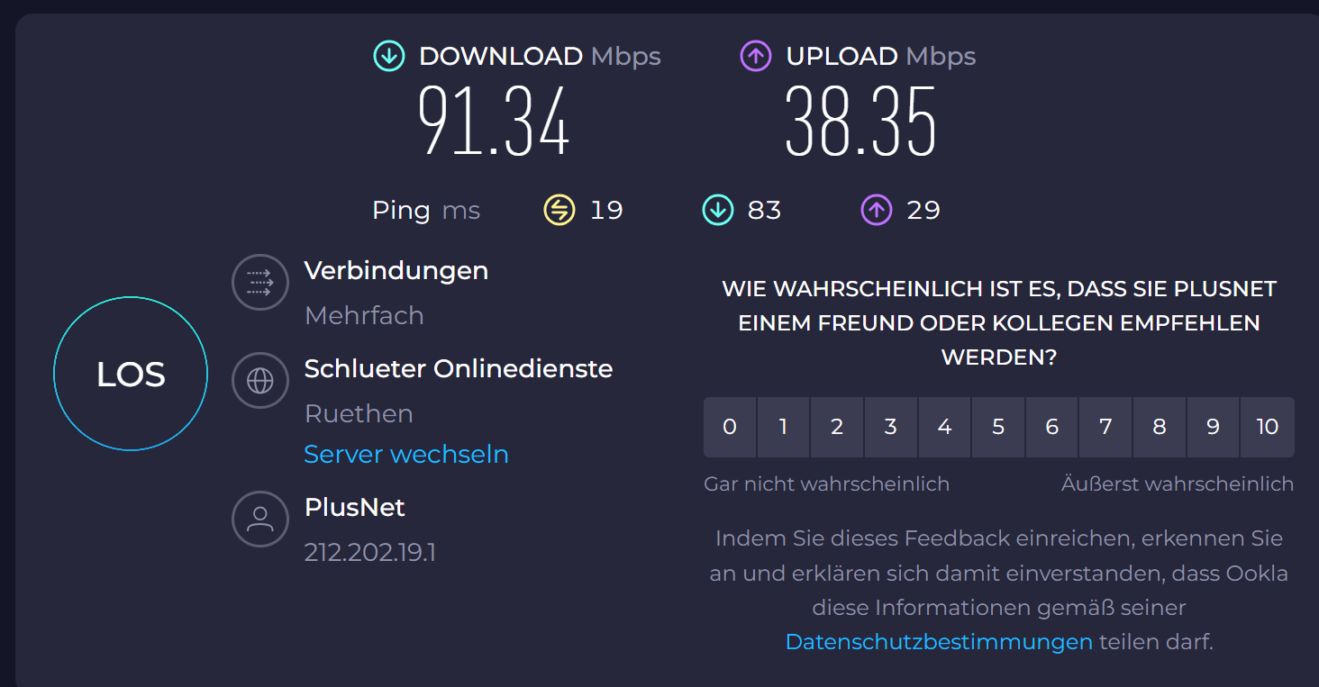1319x687 pixels.
Task: Click the PlusNet user profile icon
Action: (260, 520)
